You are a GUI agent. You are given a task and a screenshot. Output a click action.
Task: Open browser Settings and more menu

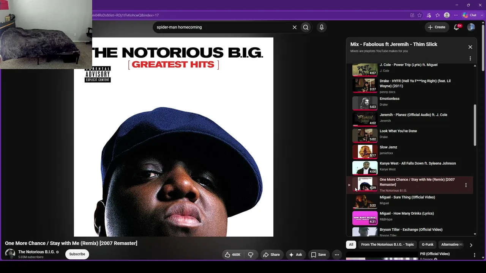click(456, 15)
